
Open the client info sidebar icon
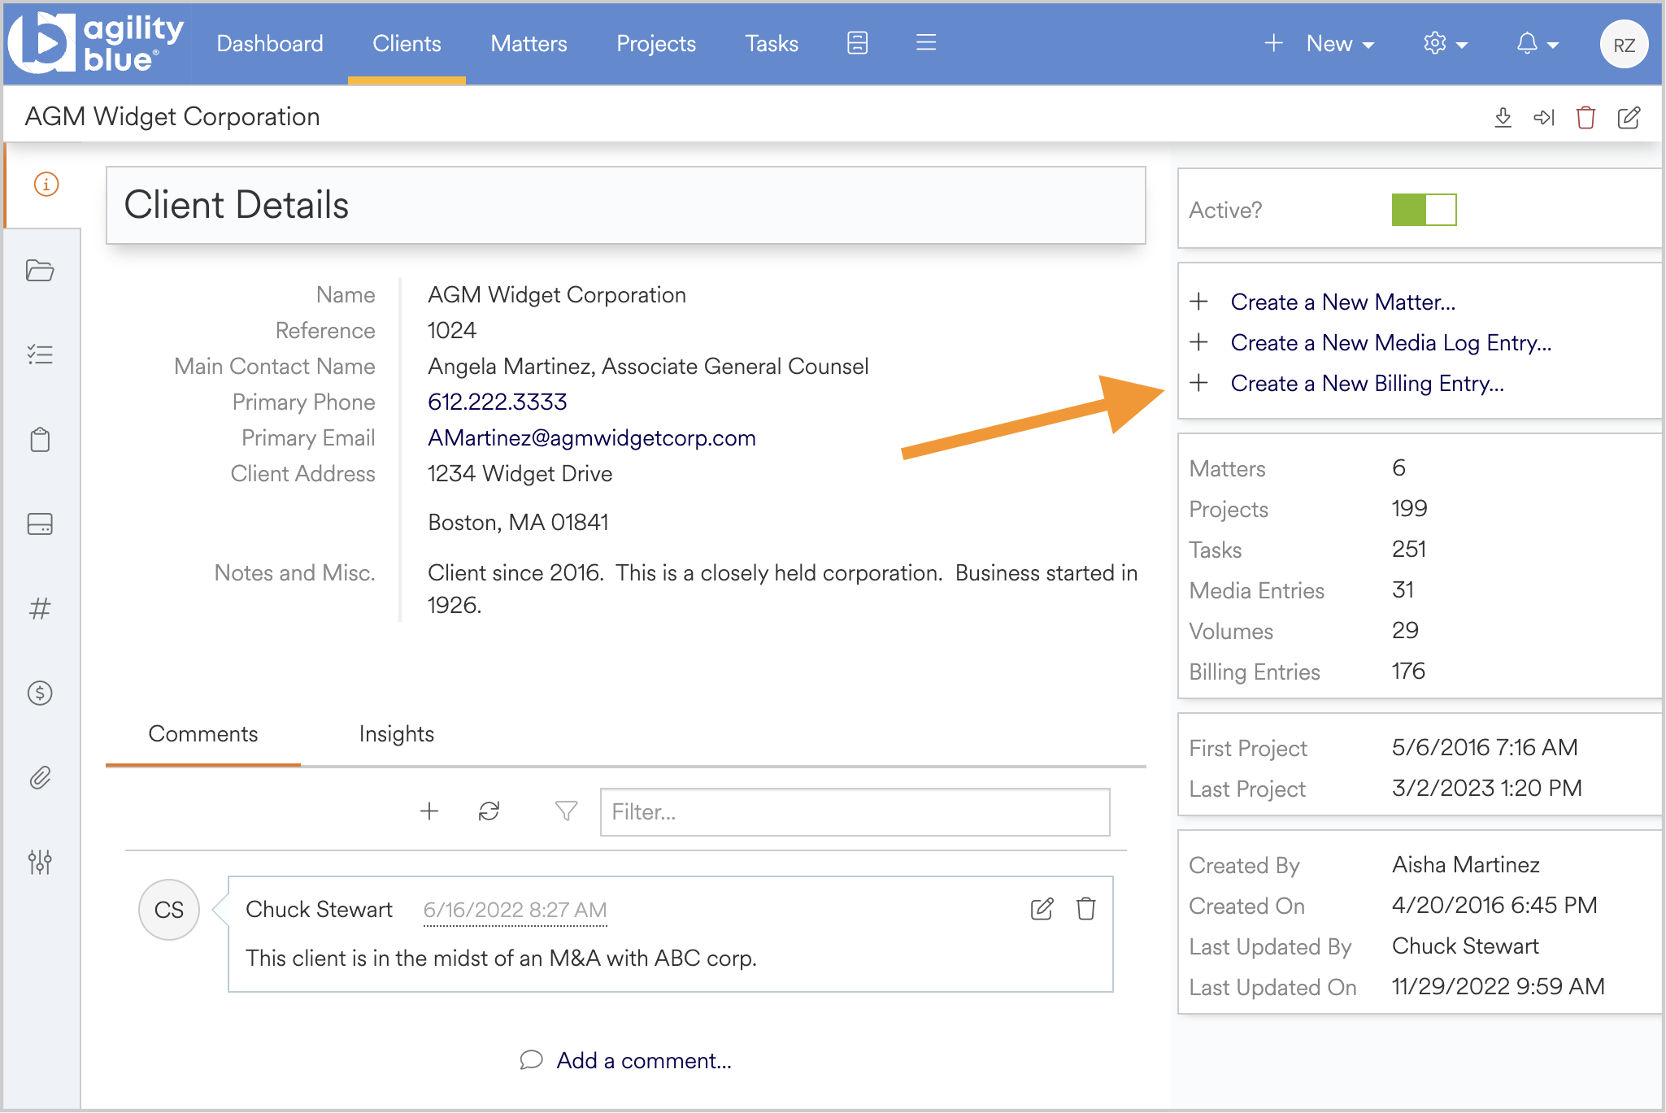click(46, 185)
